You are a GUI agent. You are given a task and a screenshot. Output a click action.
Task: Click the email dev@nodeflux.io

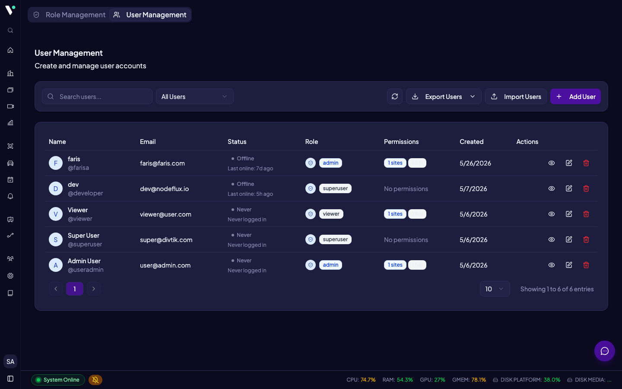[164, 189]
